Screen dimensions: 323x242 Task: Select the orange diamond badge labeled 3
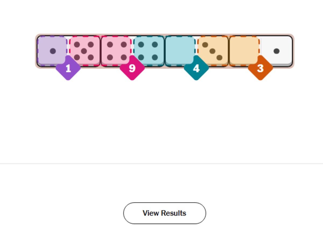[260, 68]
